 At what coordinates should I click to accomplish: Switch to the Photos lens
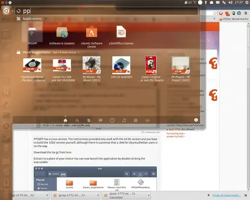click(x=136, y=120)
